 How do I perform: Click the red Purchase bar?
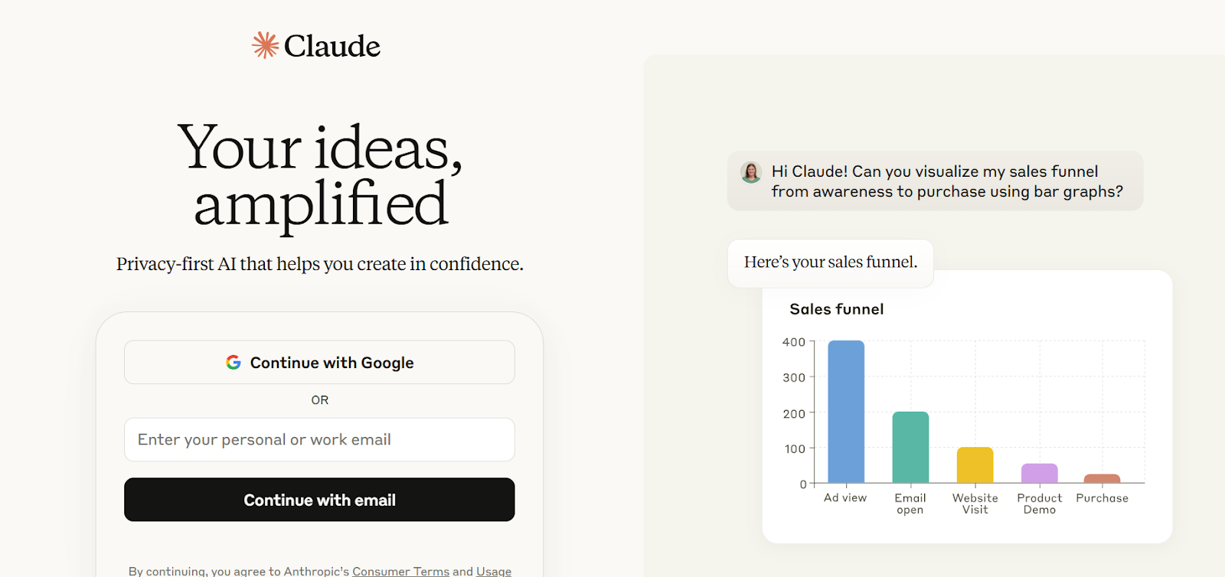point(1102,478)
